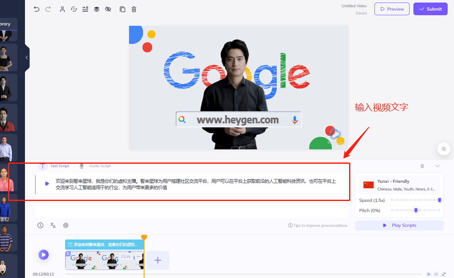This screenshot has width=454, height=278.
Task: Switch to the Text Script tab
Action: click(59, 166)
